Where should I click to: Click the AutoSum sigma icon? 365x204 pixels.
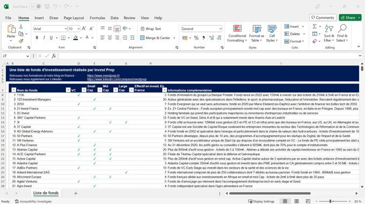pyautogui.click(x=315, y=26)
